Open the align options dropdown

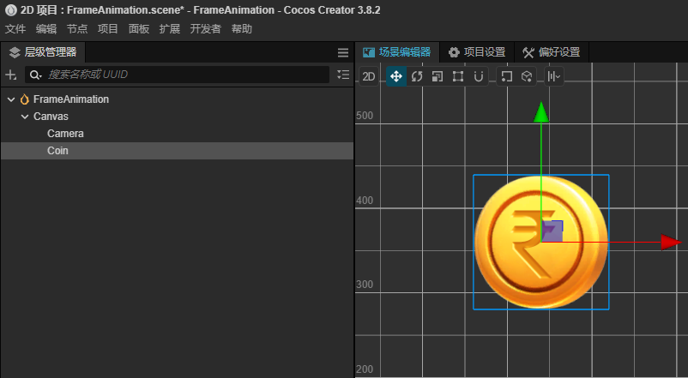tap(553, 77)
